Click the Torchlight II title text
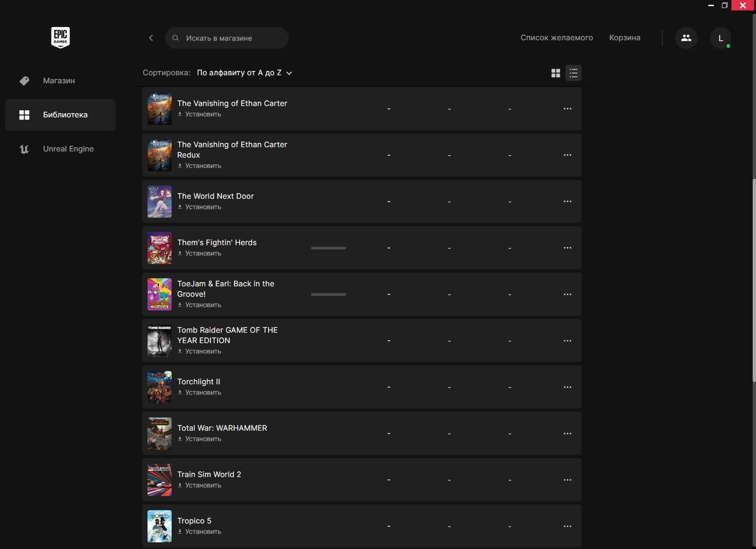This screenshot has height=549, width=756. click(x=199, y=381)
